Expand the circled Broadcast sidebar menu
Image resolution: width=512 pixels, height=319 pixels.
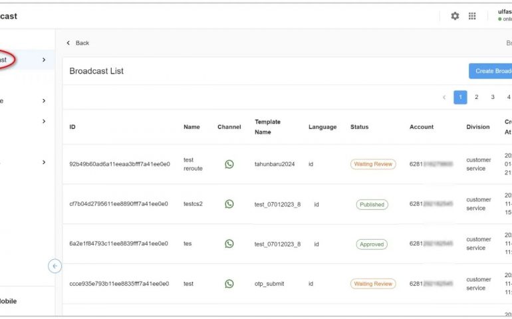click(44, 60)
